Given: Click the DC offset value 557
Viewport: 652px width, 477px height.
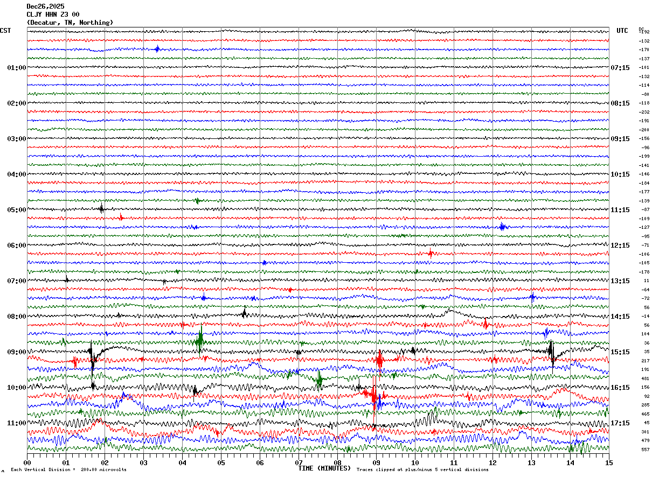Looking at the screenshot, I should [646, 450].
